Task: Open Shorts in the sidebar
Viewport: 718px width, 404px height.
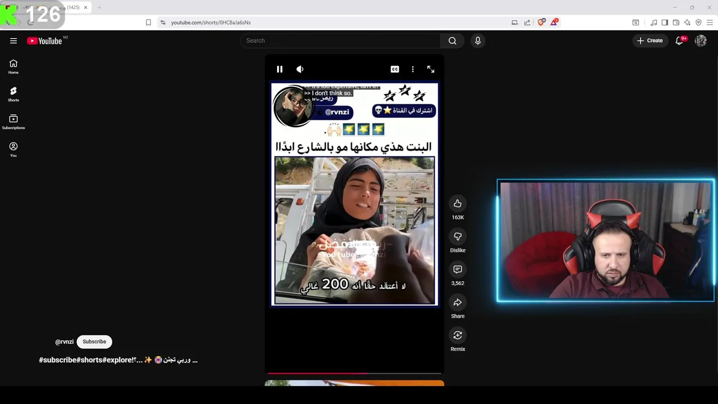Action: (13, 94)
